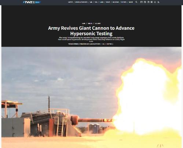
Task: Go to the Nuclear section
Action: (x=116, y=2)
